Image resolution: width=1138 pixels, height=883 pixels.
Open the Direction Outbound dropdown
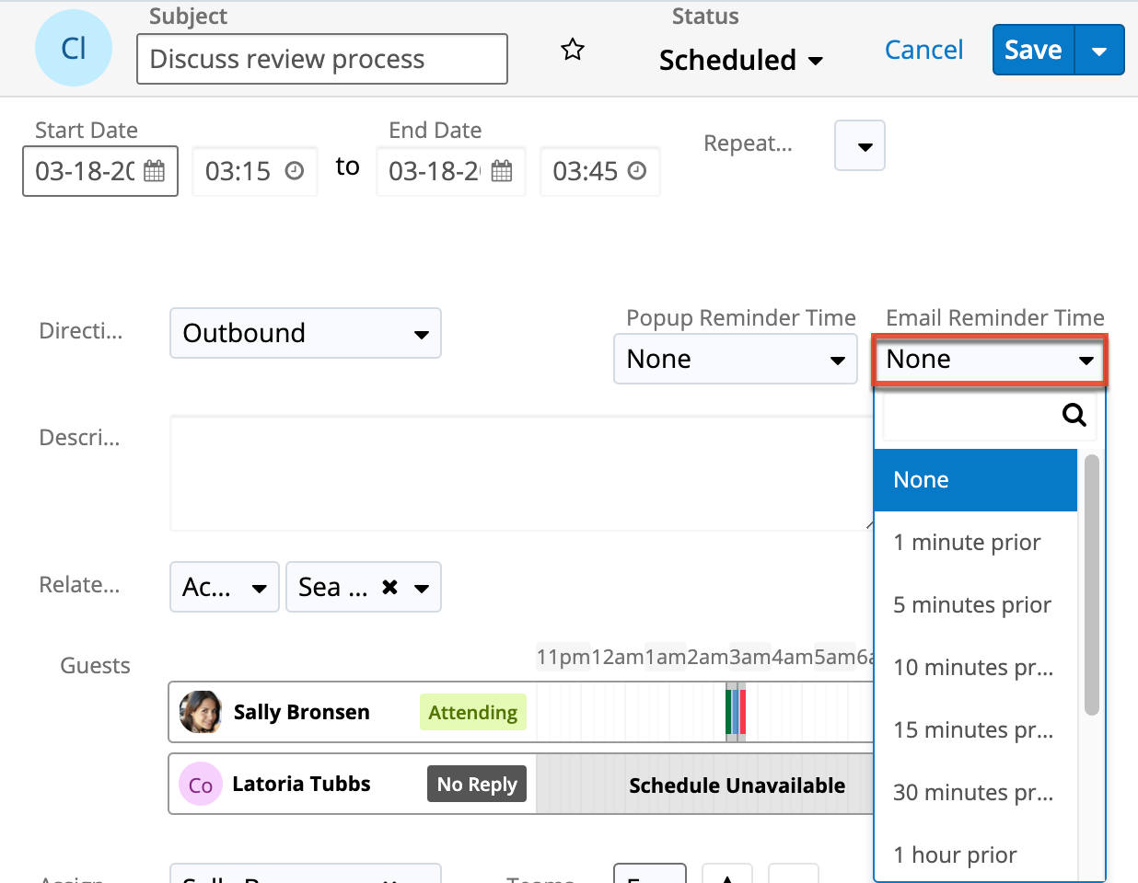click(306, 333)
